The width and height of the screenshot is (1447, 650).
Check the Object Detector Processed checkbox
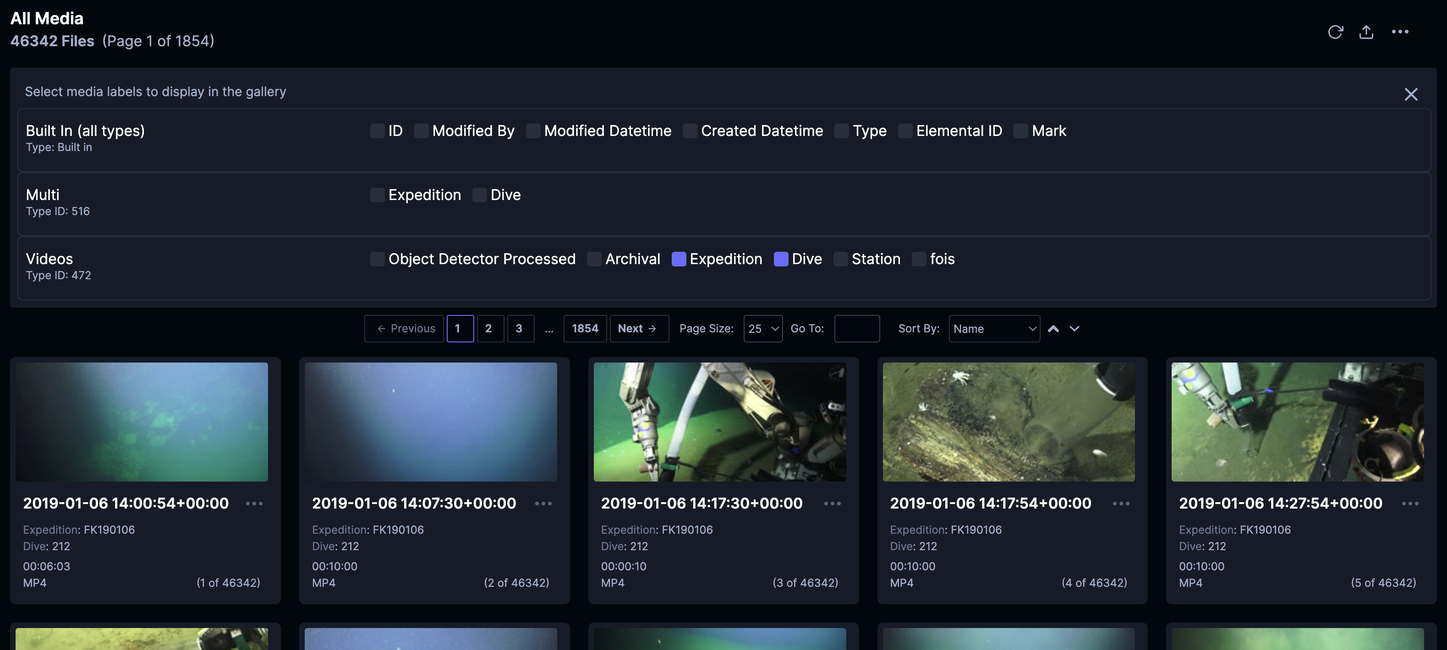point(378,259)
